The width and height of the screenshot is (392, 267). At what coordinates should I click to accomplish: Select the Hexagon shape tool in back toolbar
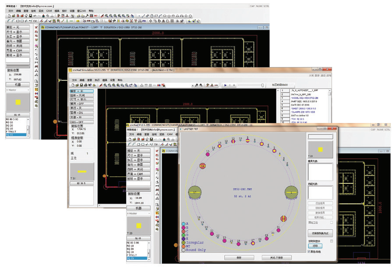[190, 16]
